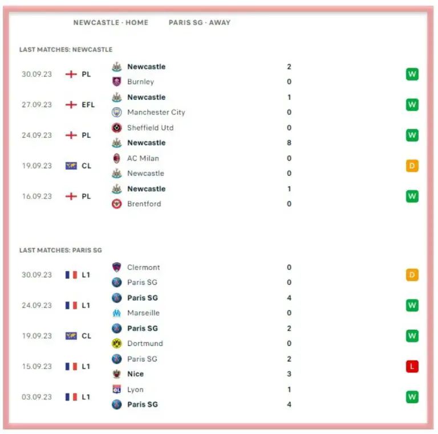Click the Marseille crest icon
The width and height of the screenshot is (438, 434).
click(117, 313)
